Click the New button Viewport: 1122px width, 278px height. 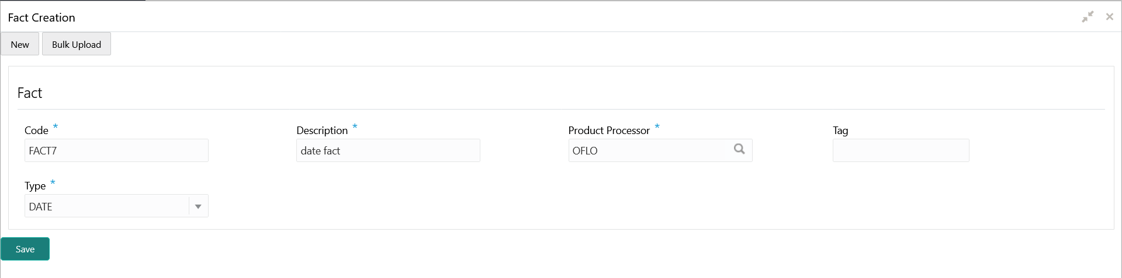pos(20,44)
